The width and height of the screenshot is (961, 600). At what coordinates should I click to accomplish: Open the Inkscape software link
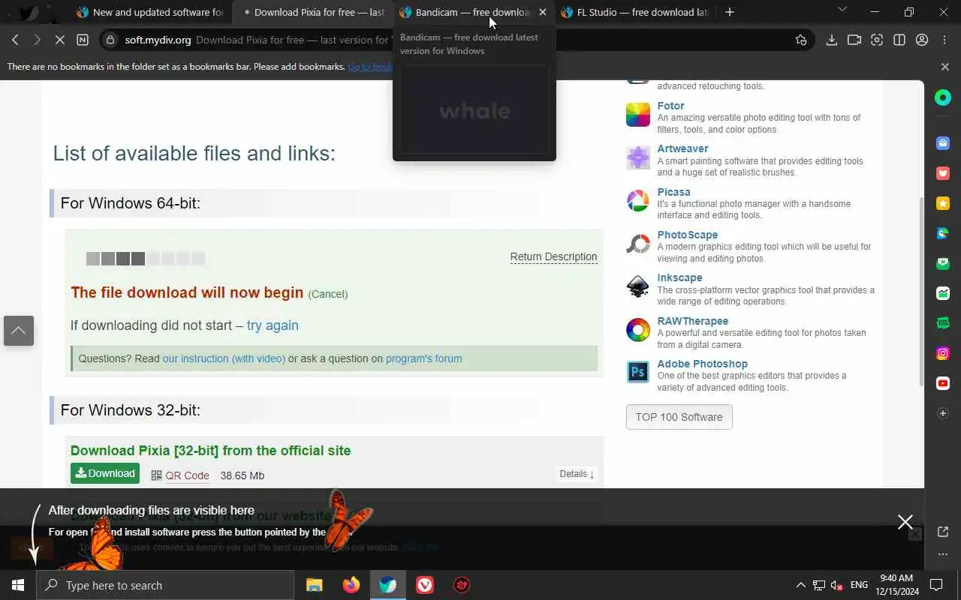[x=679, y=277]
